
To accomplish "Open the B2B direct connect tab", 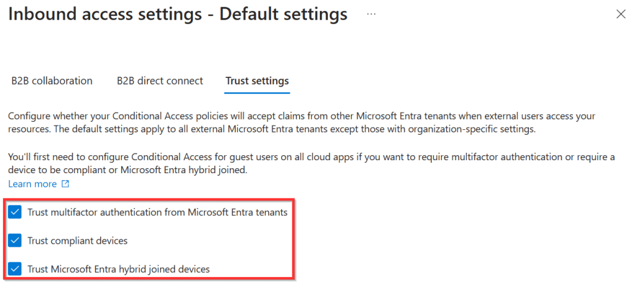I will (159, 81).
